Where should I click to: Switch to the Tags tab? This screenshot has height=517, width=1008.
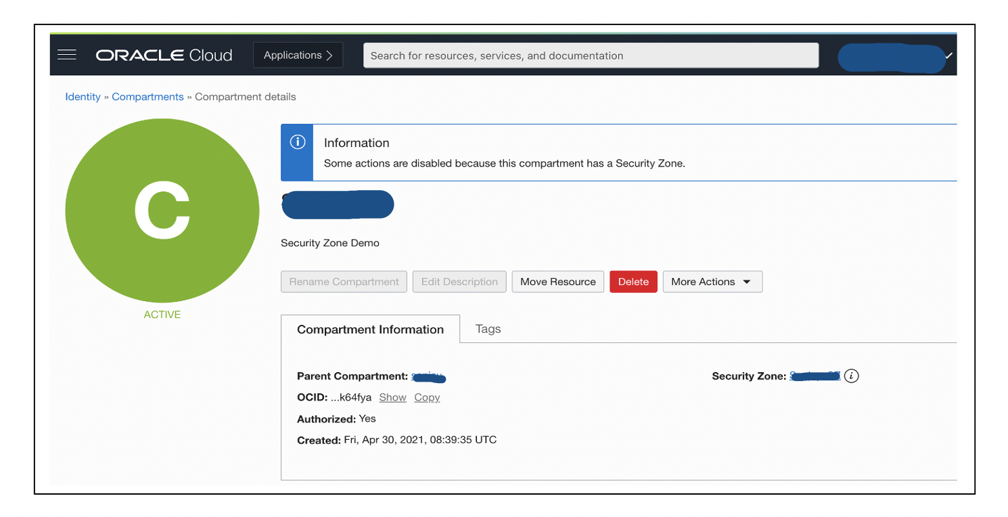click(x=488, y=329)
